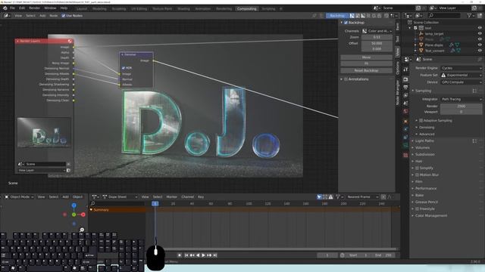Screen dimensions: 485x272
Task: Click the sync clock icon by frame range
Action: pyautogui.click(x=343, y=255)
